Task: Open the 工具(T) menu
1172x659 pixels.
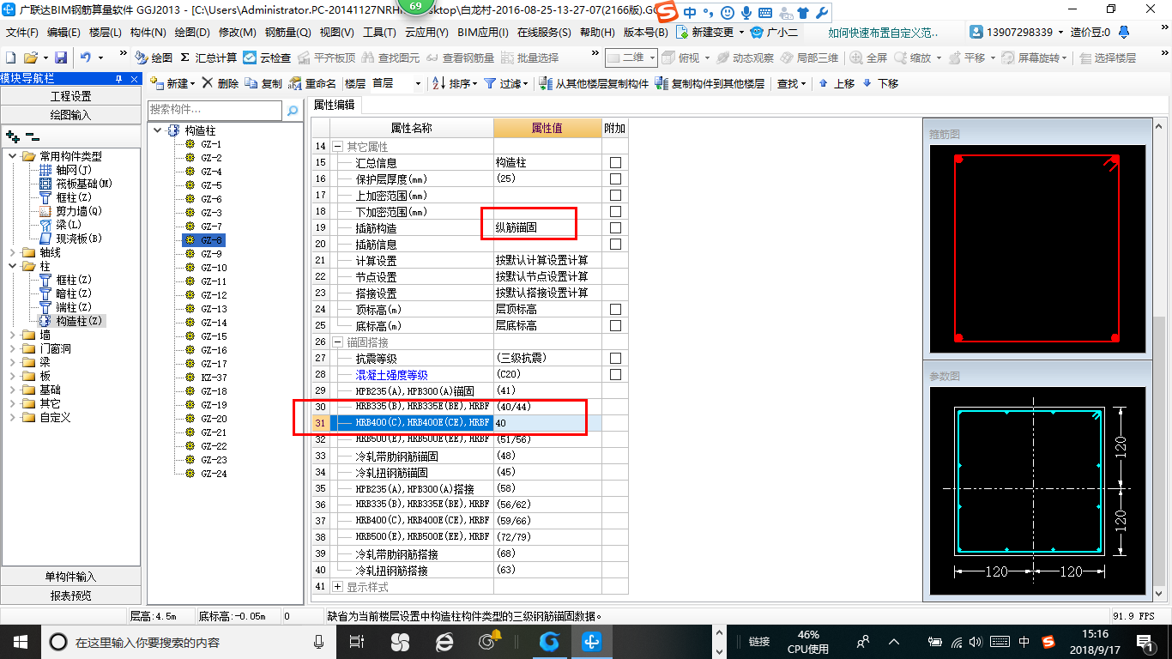Action: (x=379, y=33)
